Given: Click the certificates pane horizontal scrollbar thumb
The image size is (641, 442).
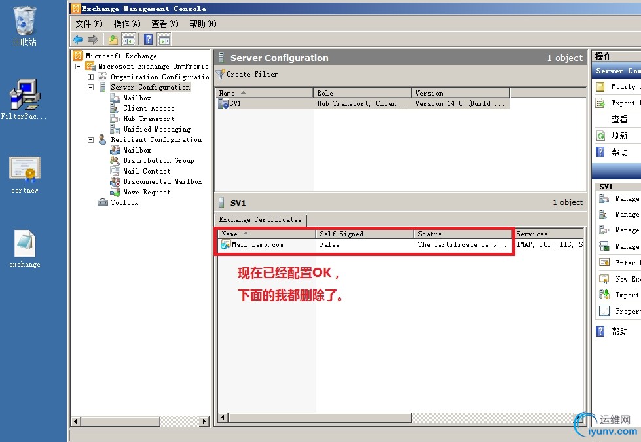Looking at the screenshot, I should (x=320, y=418).
